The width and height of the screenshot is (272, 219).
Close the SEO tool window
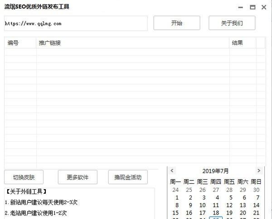click(x=264, y=7)
